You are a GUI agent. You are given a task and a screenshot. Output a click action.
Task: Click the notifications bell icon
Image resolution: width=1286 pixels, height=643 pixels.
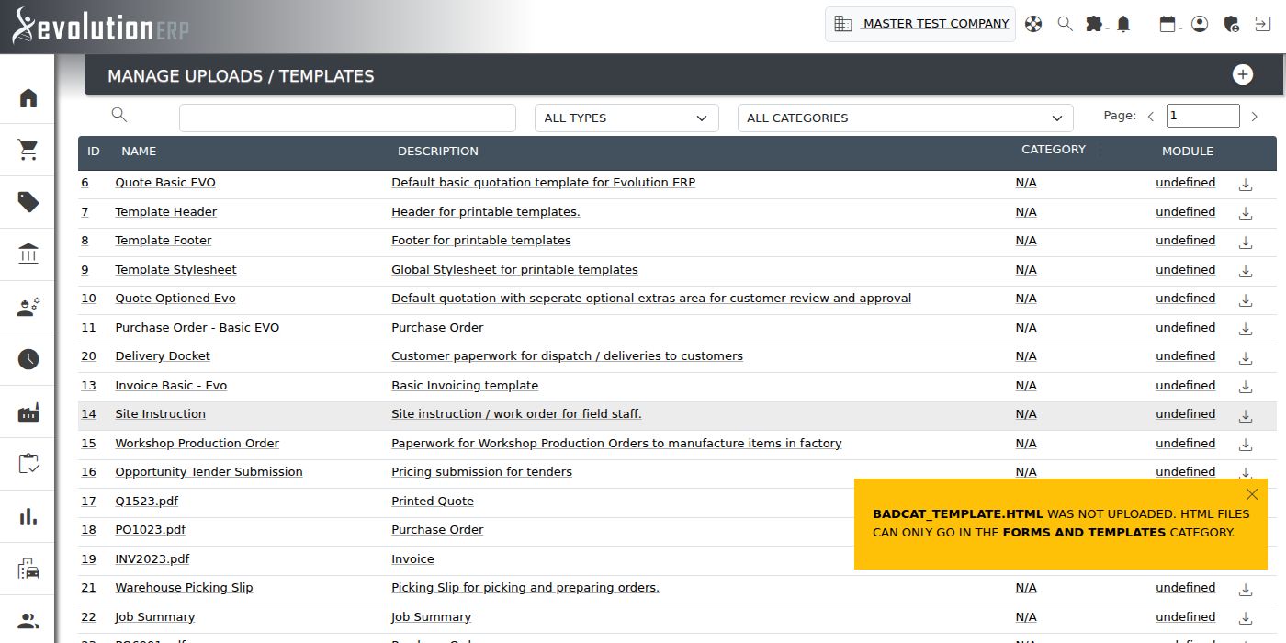point(1123,24)
